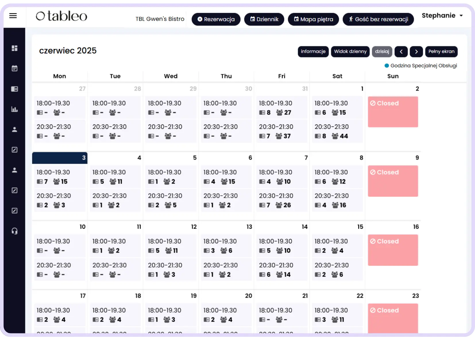The width and height of the screenshot is (475, 338).
Task: Select the highlighted day 3 header
Action: [60, 158]
